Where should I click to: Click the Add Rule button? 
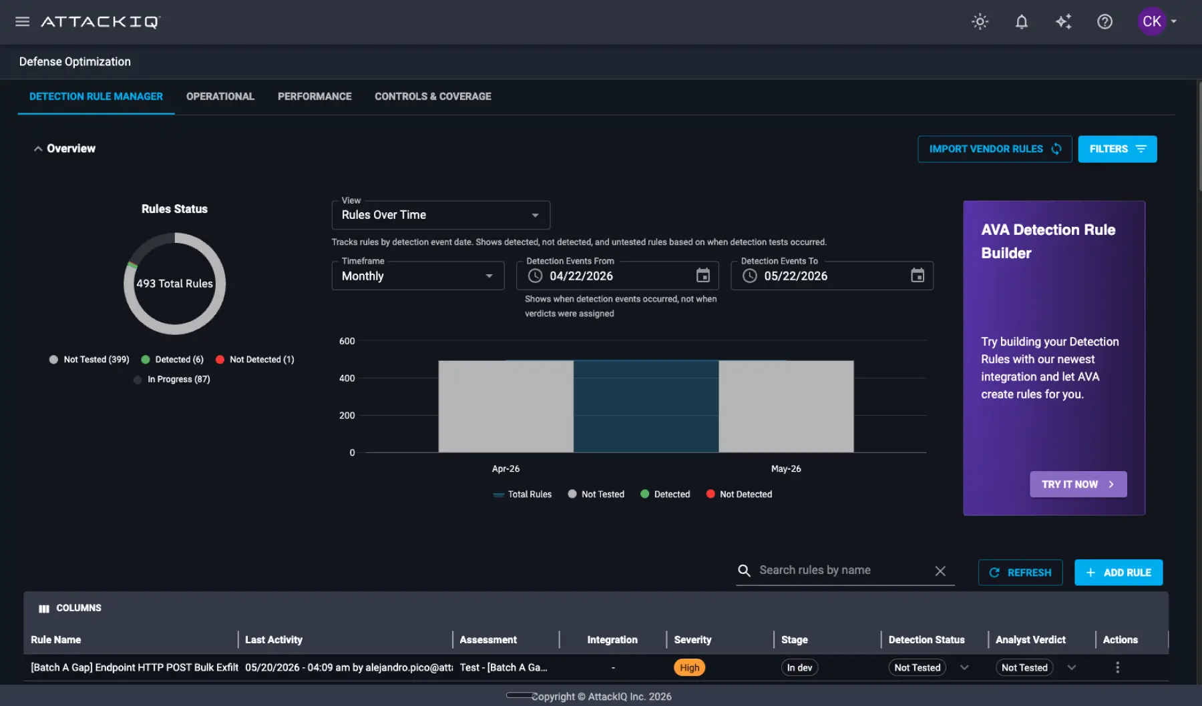point(1118,573)
